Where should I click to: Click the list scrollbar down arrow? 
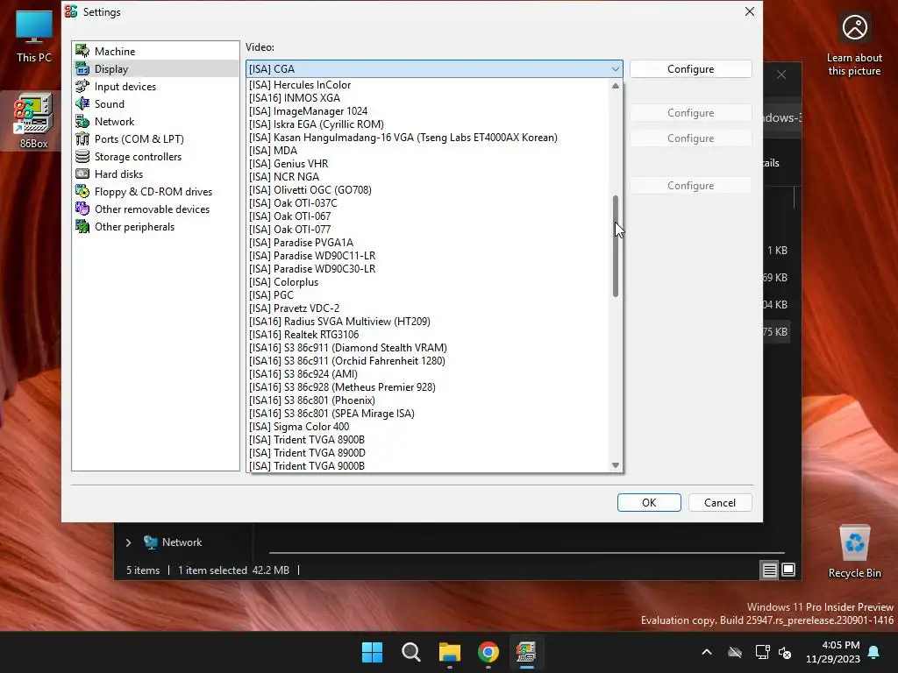[616, 465]
